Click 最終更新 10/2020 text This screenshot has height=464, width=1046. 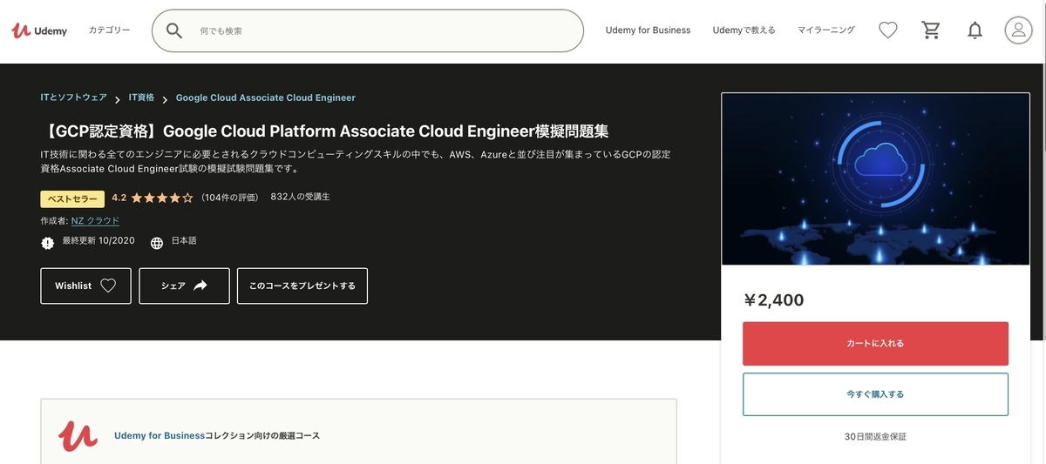point(98,240)
